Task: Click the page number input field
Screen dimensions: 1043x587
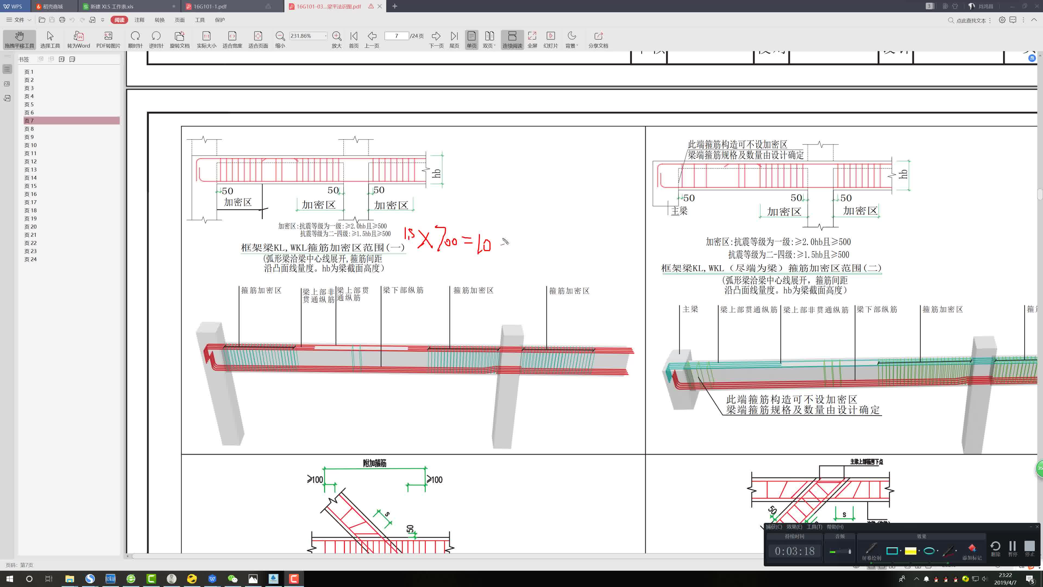Action: point(396,36)
